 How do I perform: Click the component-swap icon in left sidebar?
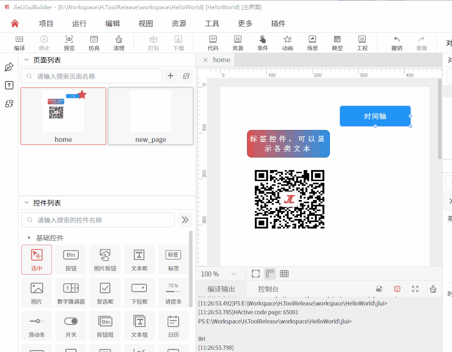pos(9,104)
